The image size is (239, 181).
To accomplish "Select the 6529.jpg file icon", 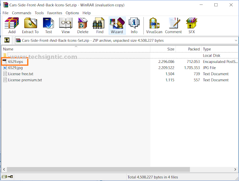I will click(5, 68).
